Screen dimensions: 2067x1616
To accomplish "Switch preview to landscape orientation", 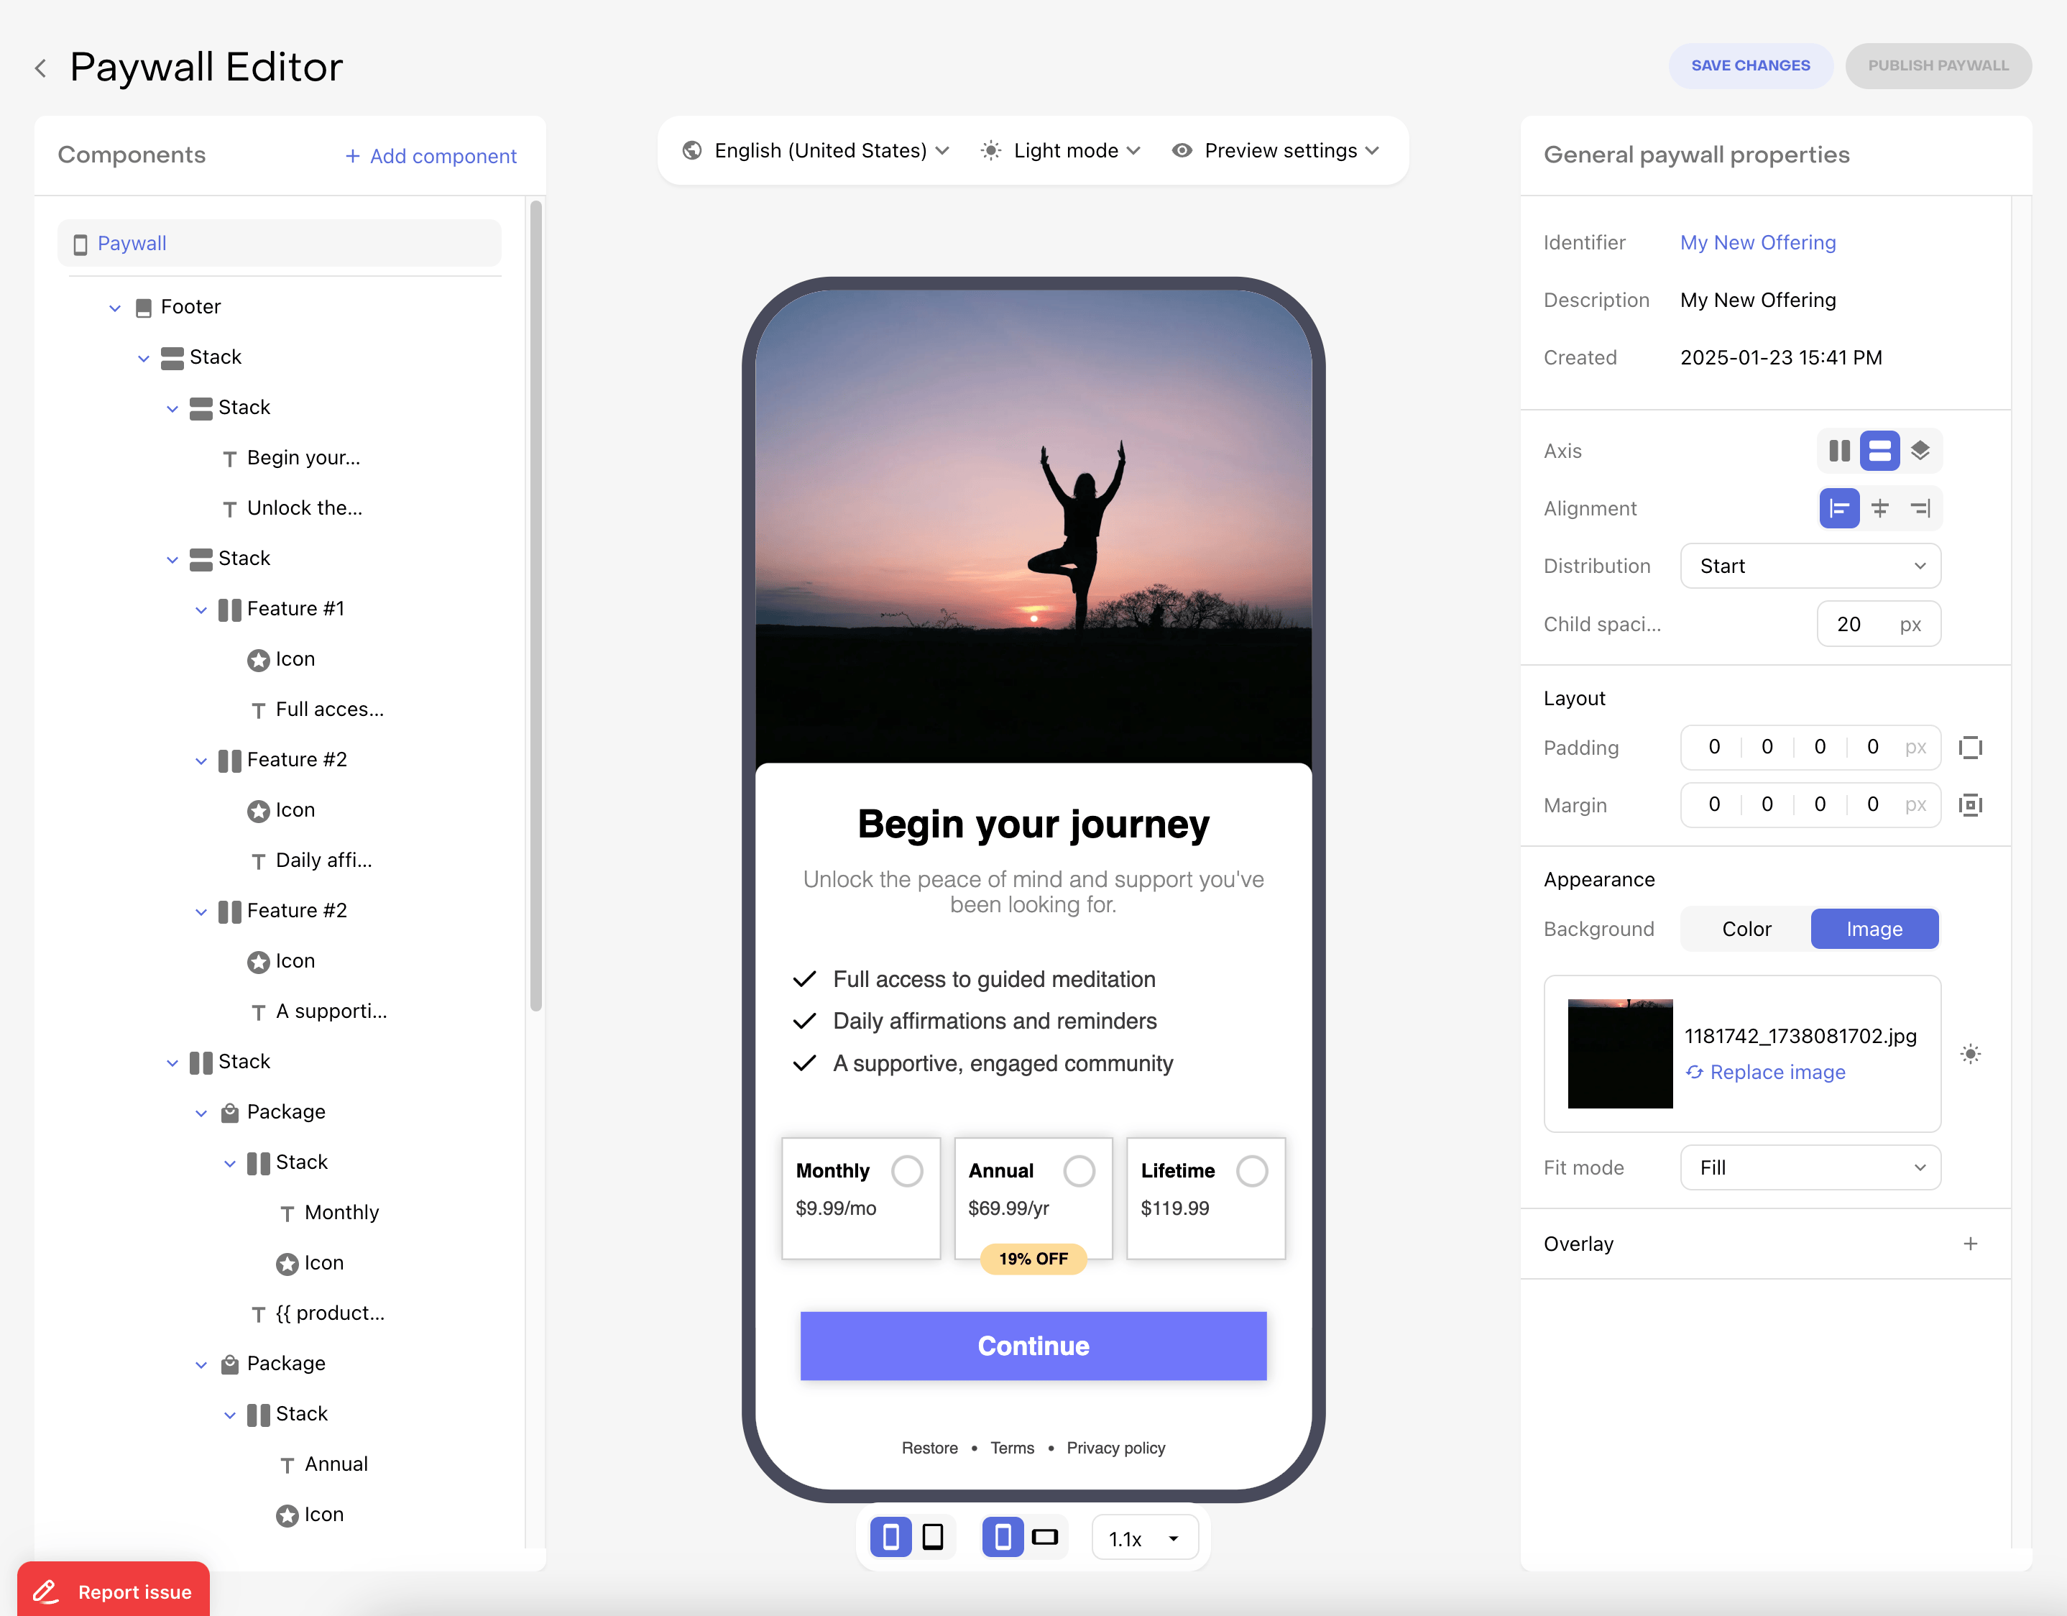I will pos(1045,1536).
